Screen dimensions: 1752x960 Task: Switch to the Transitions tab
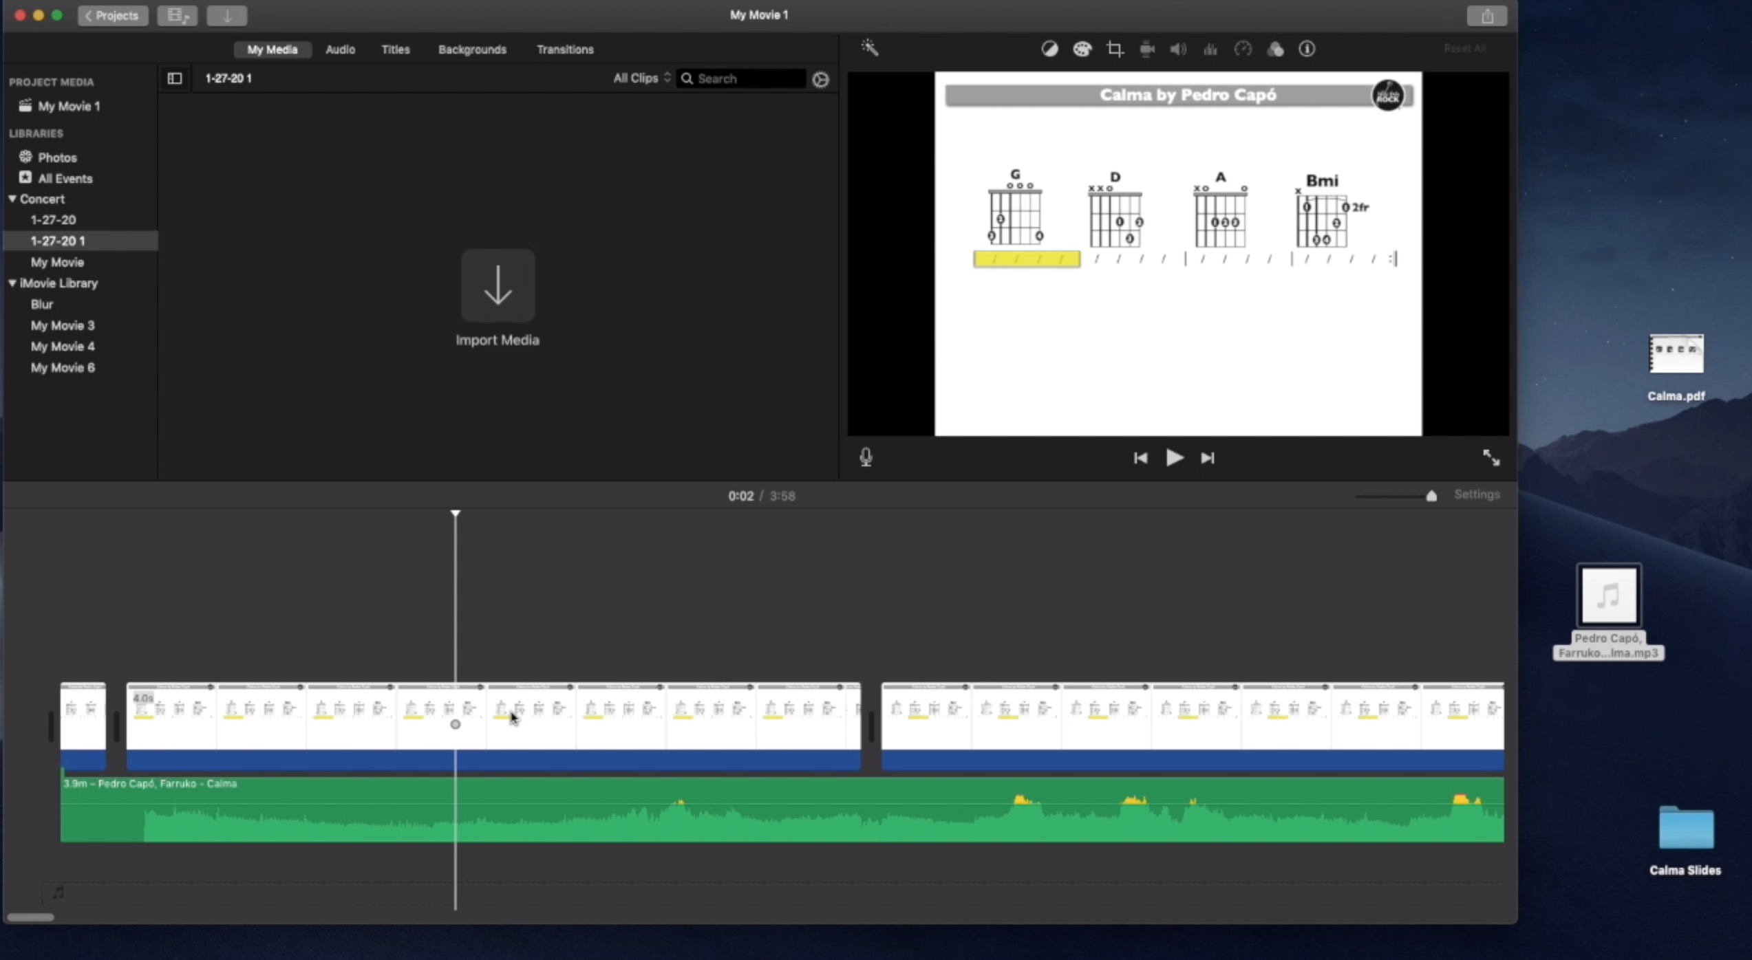[564, 49]
